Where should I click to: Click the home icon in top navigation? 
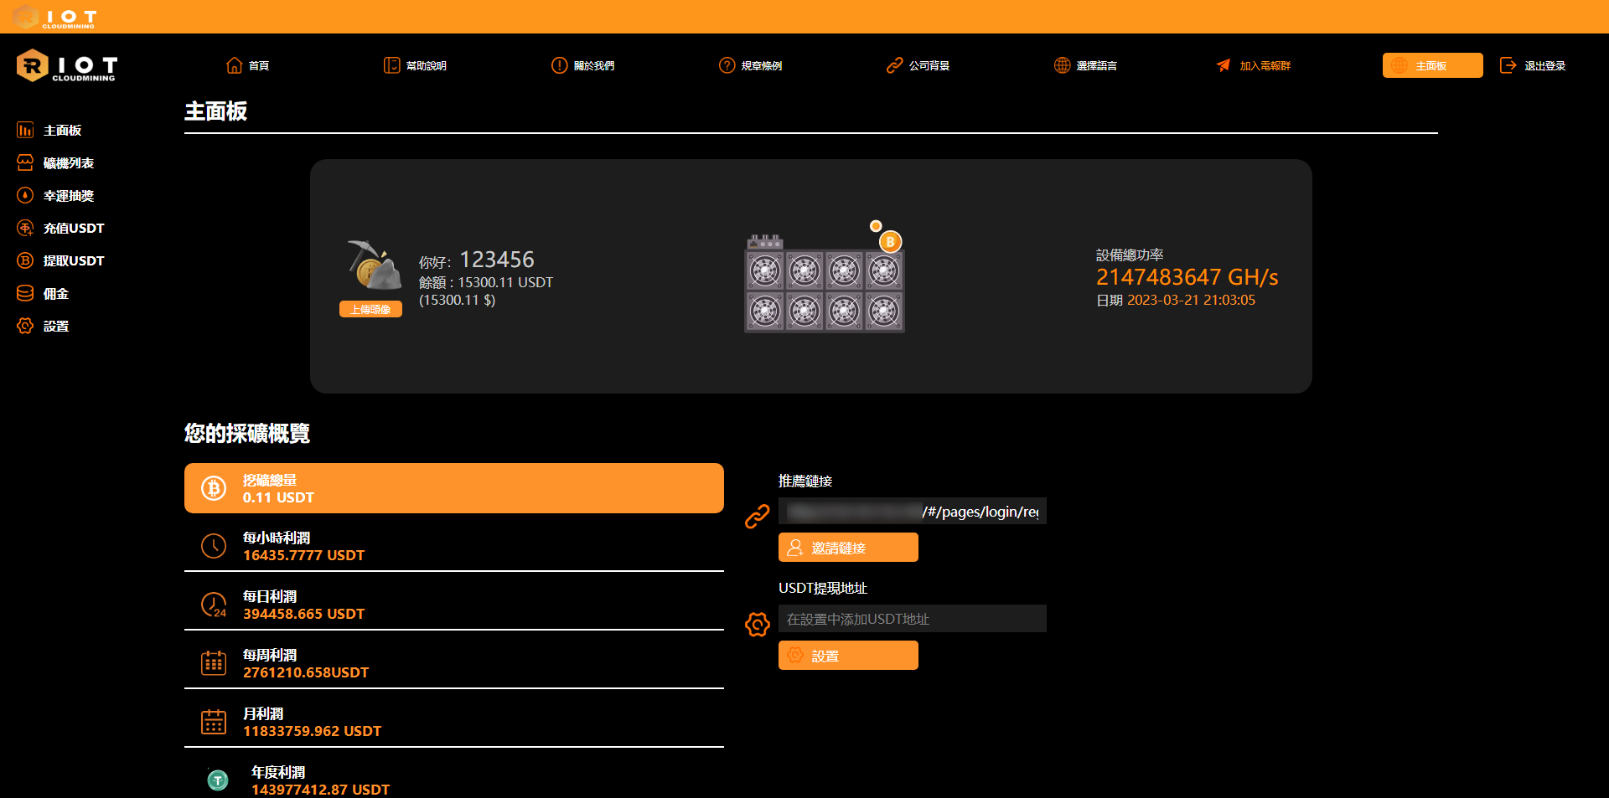[234, 65]
